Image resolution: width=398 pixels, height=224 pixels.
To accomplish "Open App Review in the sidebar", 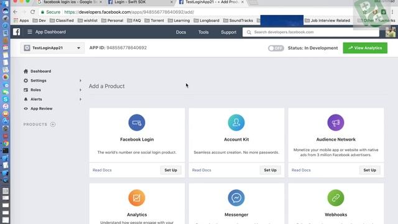I will pyautogui.click(x=42, y=109).
